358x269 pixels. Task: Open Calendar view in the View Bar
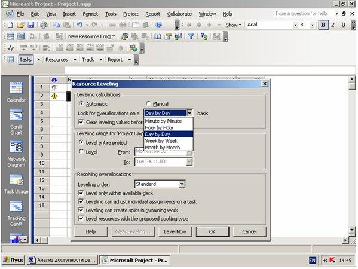(x=16, y=92)
